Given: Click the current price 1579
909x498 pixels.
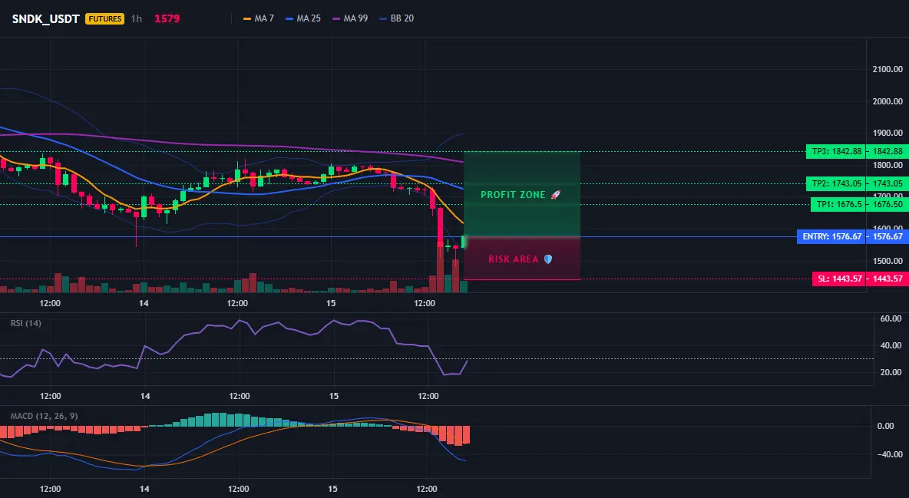Looking at the screenshot, I should point(167,18).
